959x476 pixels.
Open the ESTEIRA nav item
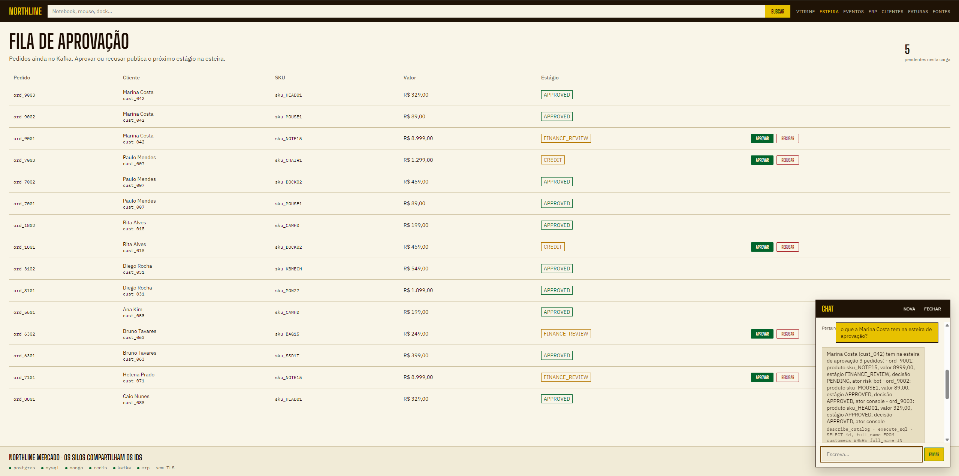pyautogui.click(x=829, y=12)
